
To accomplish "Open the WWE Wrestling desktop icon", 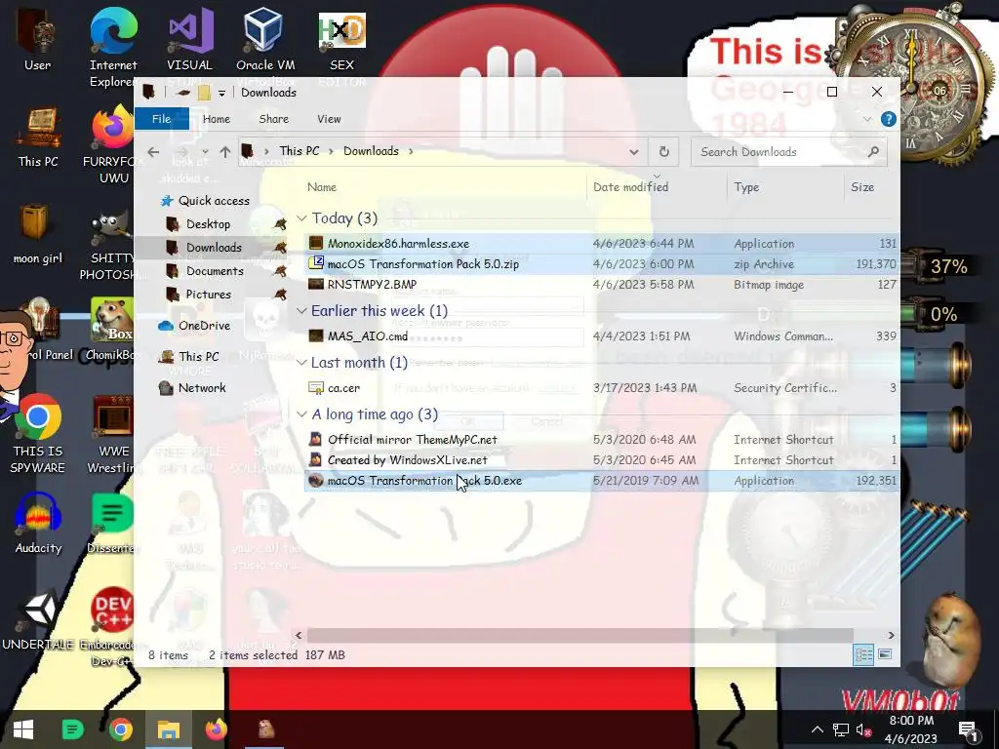I will click(x=113, y=434).
